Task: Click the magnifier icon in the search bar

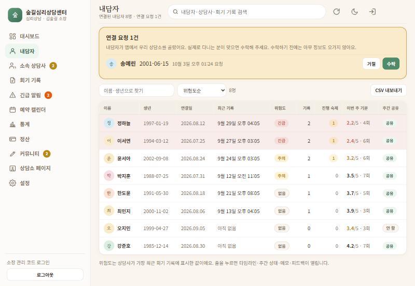Action: pos(175,12)
